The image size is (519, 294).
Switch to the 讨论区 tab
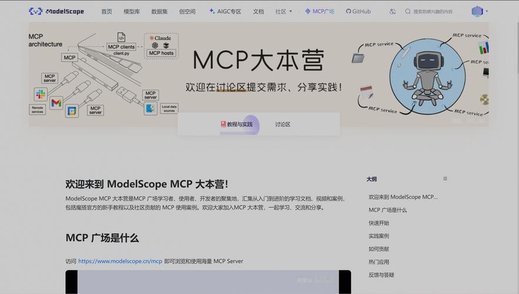tap(283, 125)
